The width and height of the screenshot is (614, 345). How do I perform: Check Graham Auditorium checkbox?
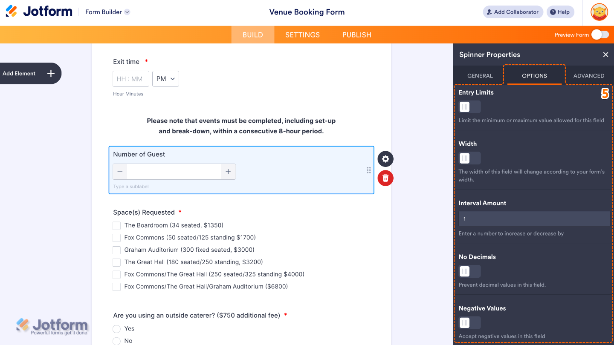[x=116, y=250]
